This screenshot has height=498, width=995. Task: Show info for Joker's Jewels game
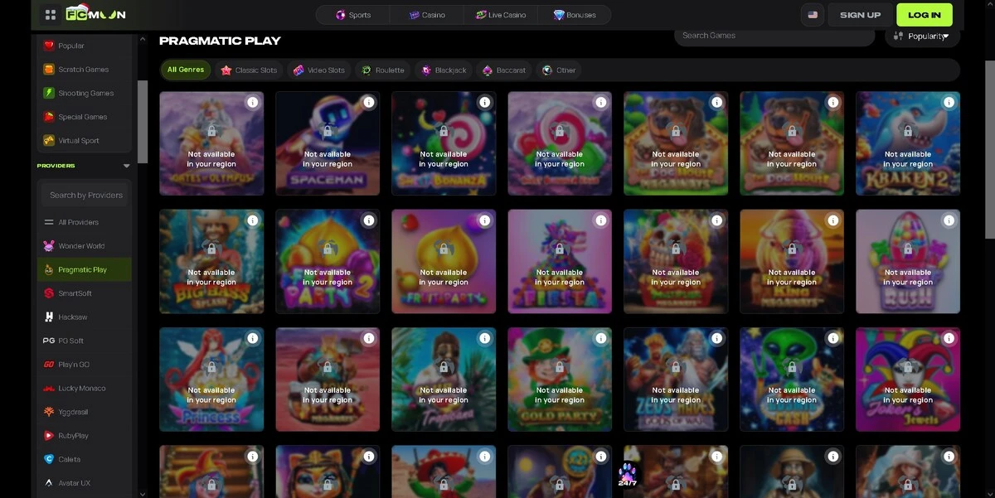[949, 338]
